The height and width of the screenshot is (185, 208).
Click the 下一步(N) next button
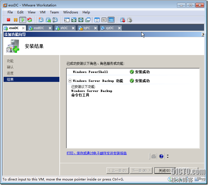point(141,170)
